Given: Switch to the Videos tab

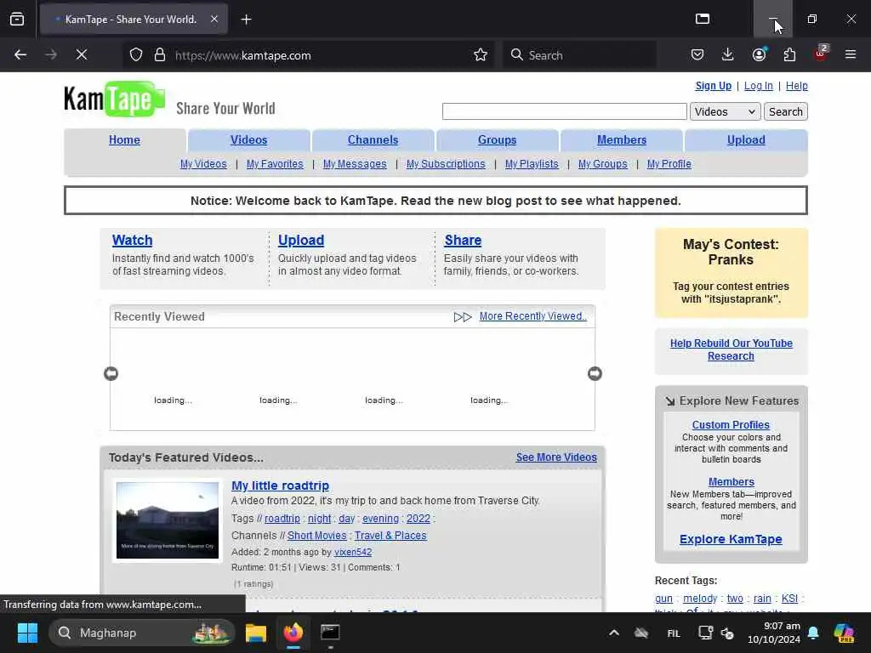Looking at the screenshot, I should click(249, 140).
